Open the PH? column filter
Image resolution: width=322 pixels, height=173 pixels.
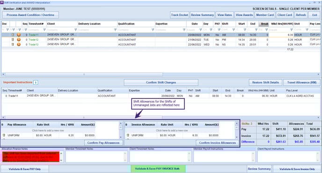point(219,30)
